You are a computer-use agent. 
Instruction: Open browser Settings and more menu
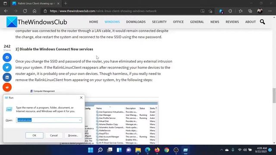coord(270,11)
